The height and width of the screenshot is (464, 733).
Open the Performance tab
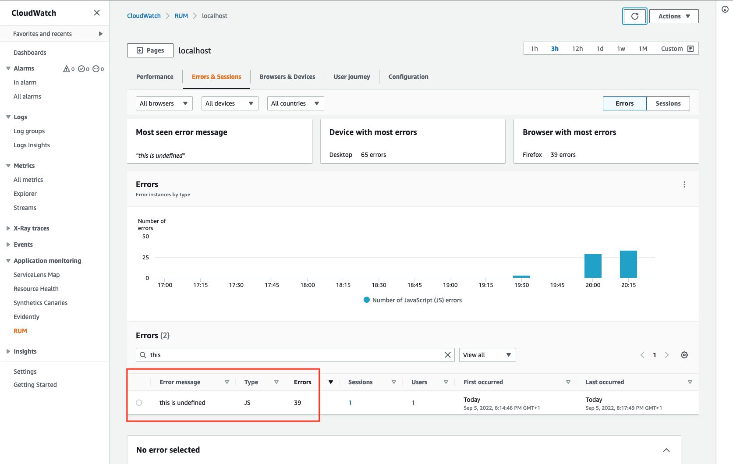(x=155, y=77)
